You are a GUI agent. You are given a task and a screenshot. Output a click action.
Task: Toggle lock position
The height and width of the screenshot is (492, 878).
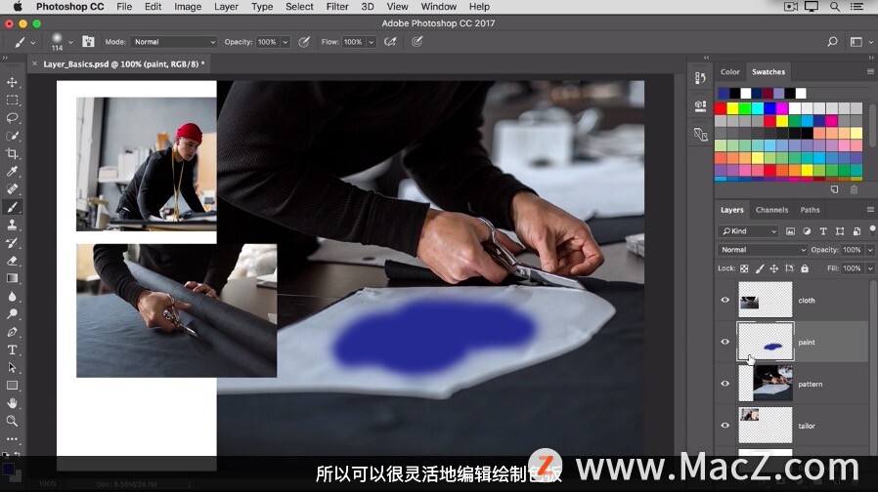[773, 268]
